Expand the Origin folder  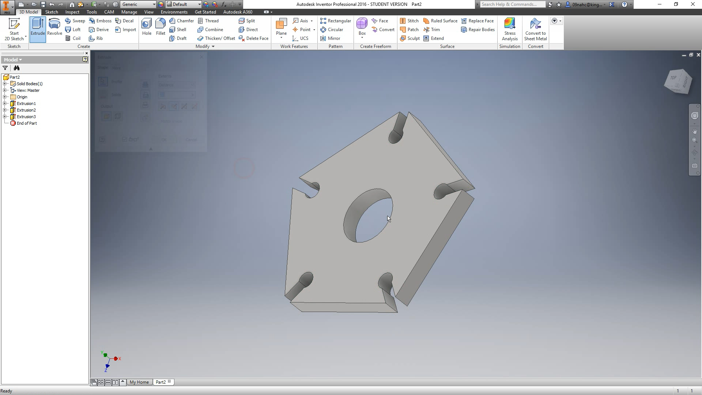click(5, 97)
